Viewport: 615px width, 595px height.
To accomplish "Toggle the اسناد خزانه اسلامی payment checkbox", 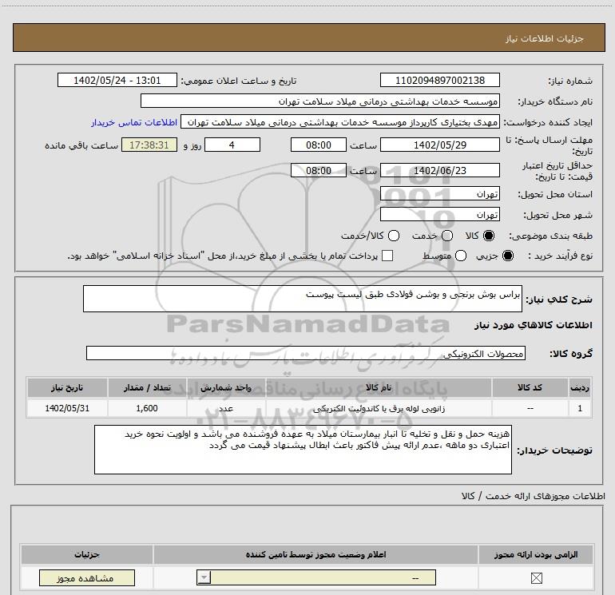I will (x=387, y=256).
